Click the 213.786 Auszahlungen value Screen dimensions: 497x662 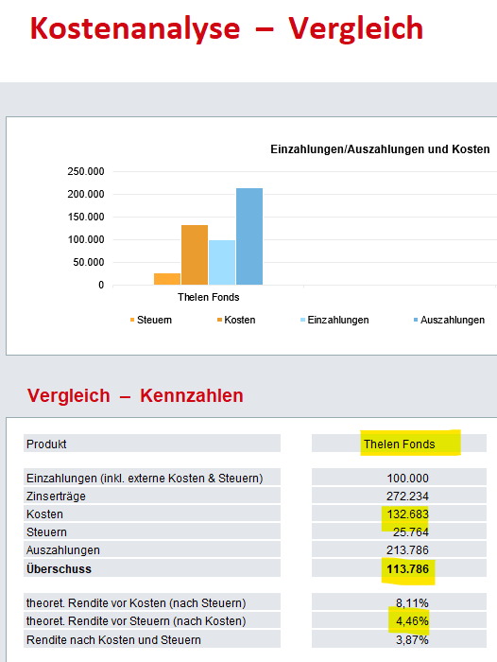407,550
